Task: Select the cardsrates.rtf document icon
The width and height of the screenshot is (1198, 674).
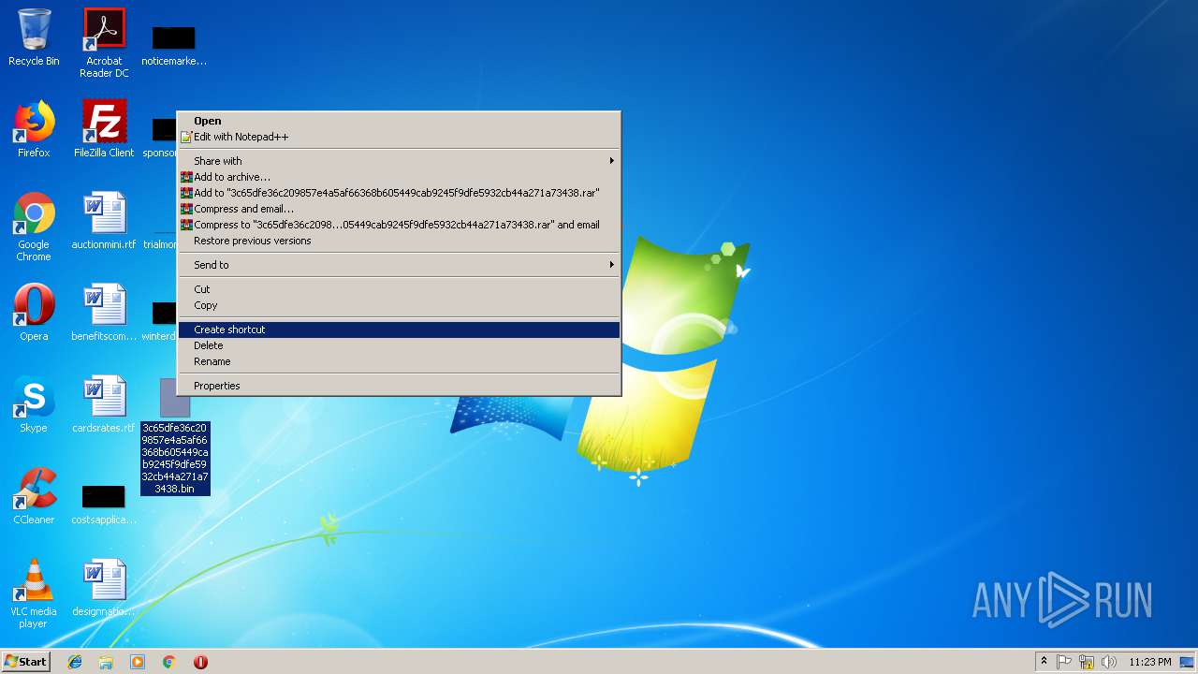Action: pyautogui.click(x=104, y=404)
